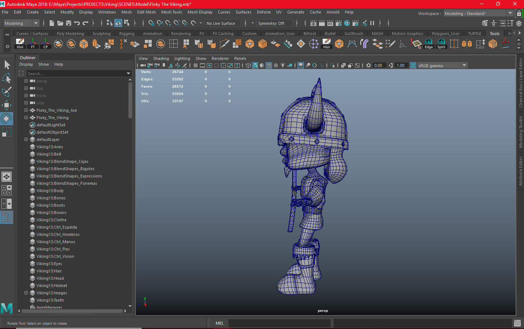Expand the defaultLayer node
Image resolution: width=524 pixels, height=329 pixels.
pos(26,139)
